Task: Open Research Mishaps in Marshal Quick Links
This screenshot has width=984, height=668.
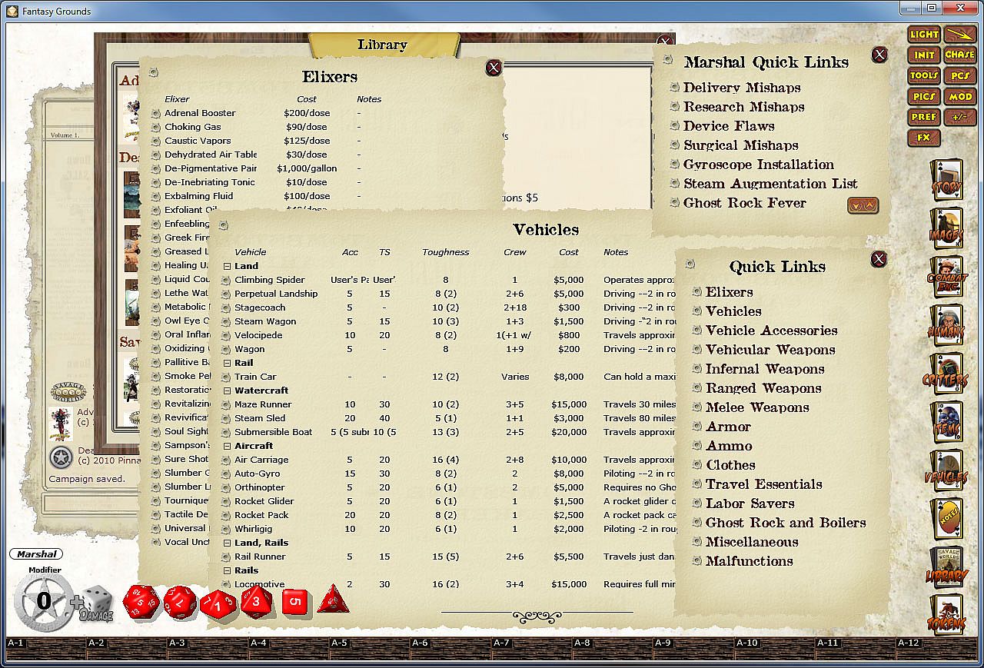Action: coord(744,107)
